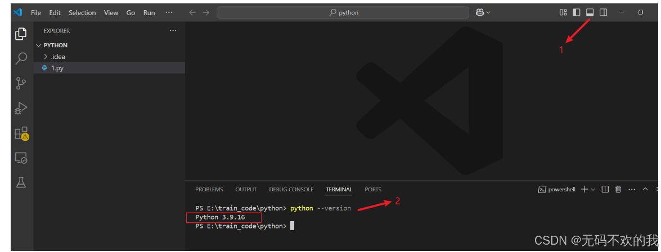This screenshot has width=661, height=252.
Task: Switch to the TERMINAL tab
Action: coord(339,189)
